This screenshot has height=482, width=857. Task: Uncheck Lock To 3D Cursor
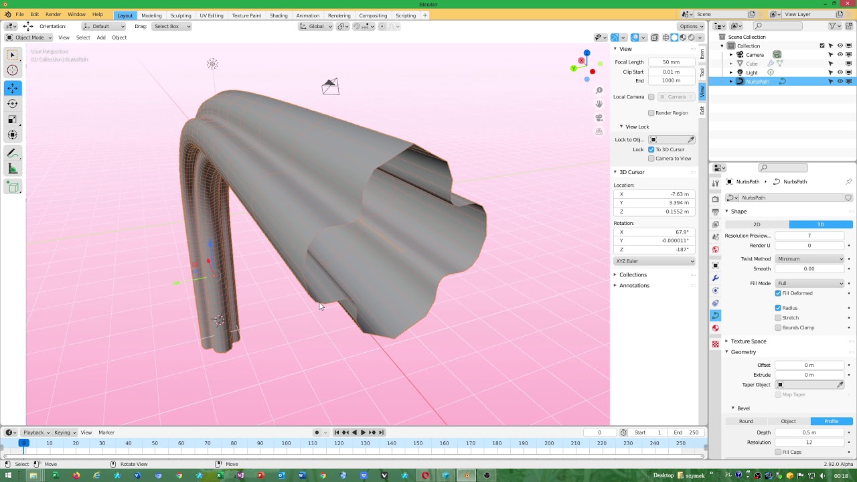click(651, 149)
